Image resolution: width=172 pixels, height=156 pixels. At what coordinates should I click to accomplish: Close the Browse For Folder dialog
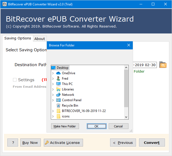[129, 45]
